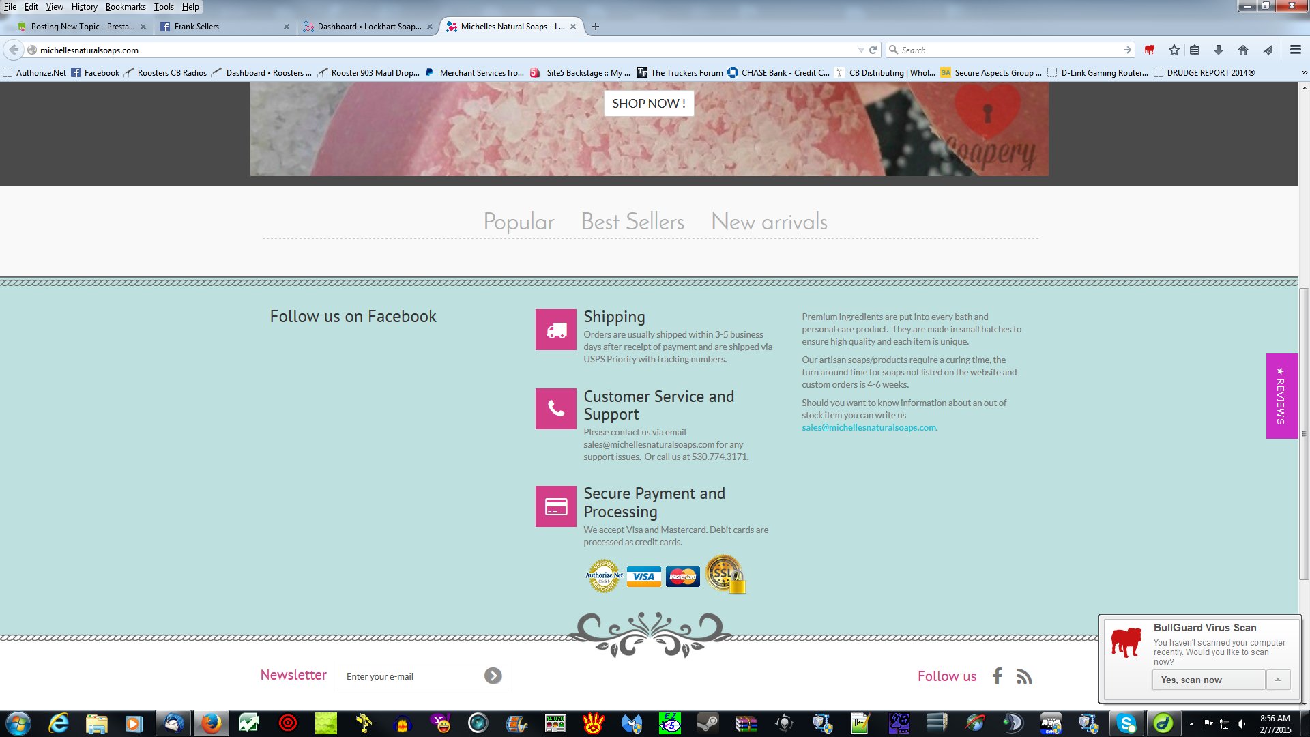Submit newsletter email with arrow button
This screenshot has width=1310, height=737.
point(493,676)
